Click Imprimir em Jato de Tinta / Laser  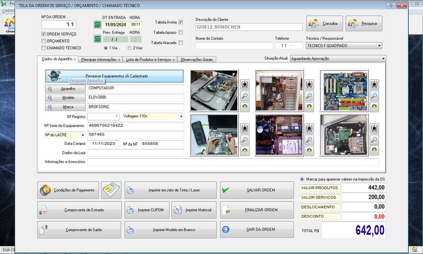[x=170, y=190]
